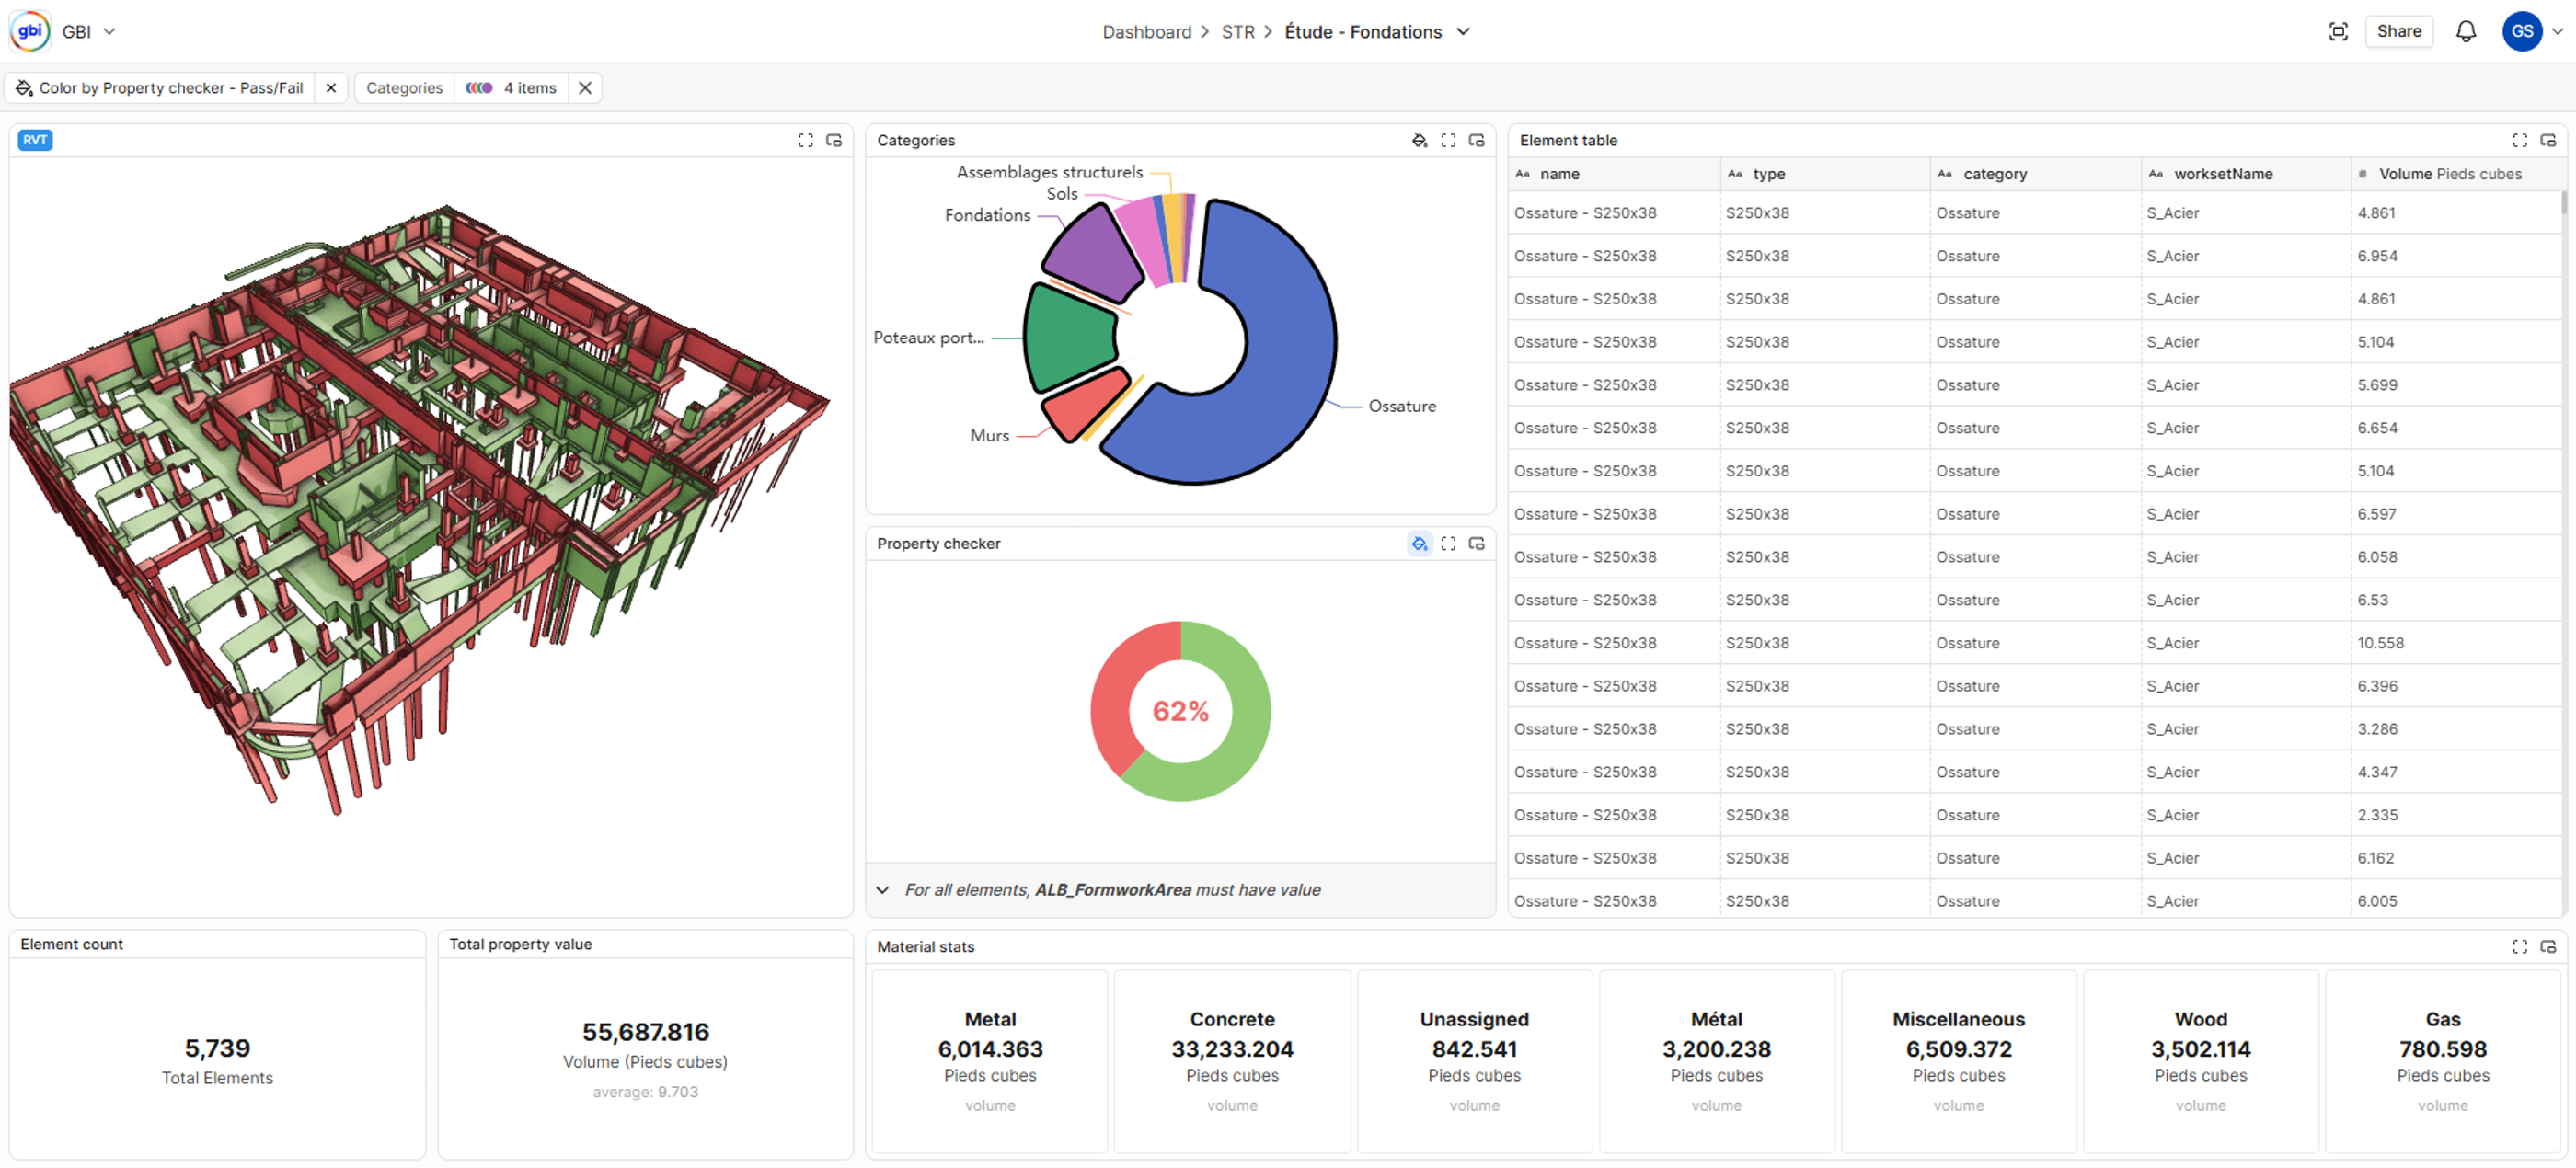The width and height of the screenshot is (2576, 1168).
Task: Remove the Color by Property checker filter
Action: pyautogui.click(x=331, y=88)
